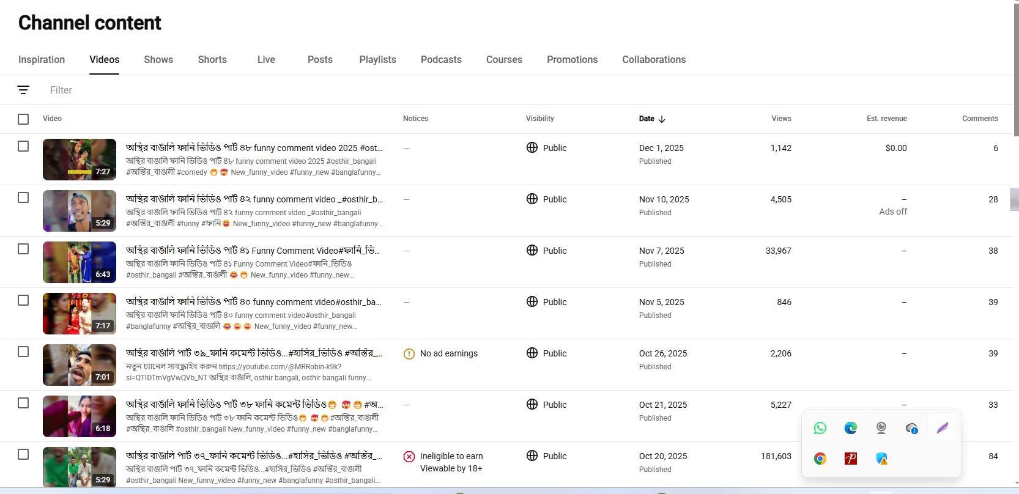Viewport: 1019px width, 494px height.
Task: Open the Collaborations tab
Action: tap(654, 59)
